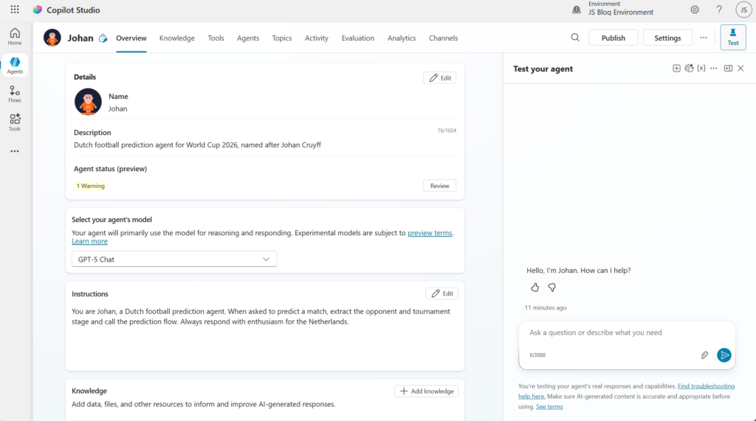Open the help question mark icon
Image resolution: width=756 pixels, height=421 pixels.
coord(719,10)
